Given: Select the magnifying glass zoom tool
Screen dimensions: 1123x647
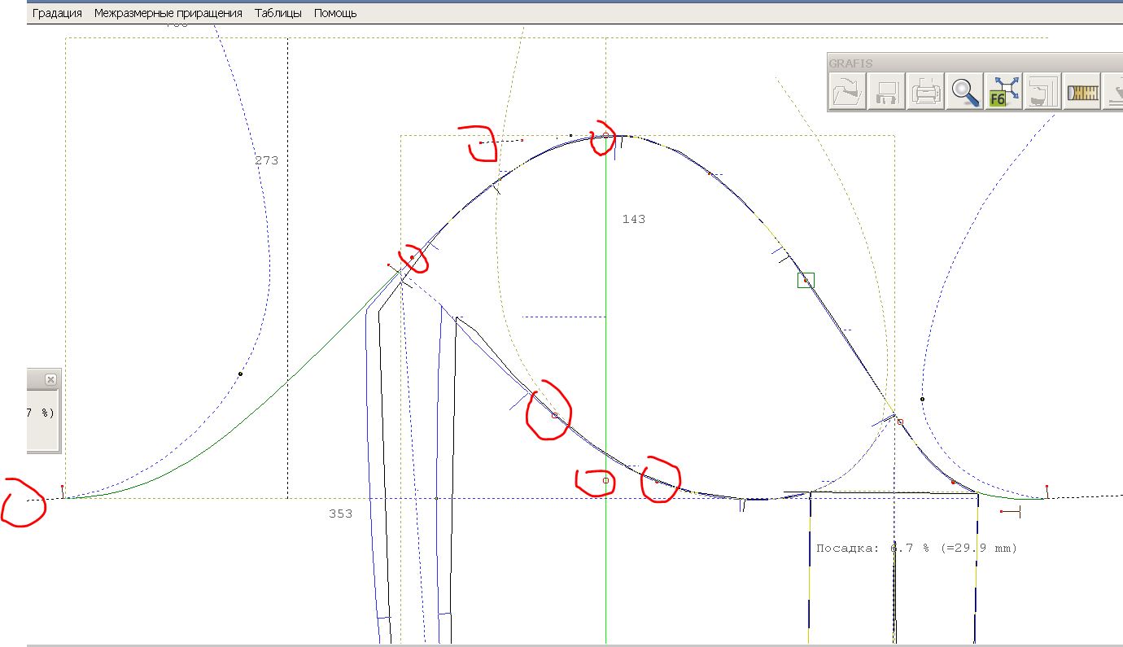Looking at the screenshot, I should coord(965,91).
